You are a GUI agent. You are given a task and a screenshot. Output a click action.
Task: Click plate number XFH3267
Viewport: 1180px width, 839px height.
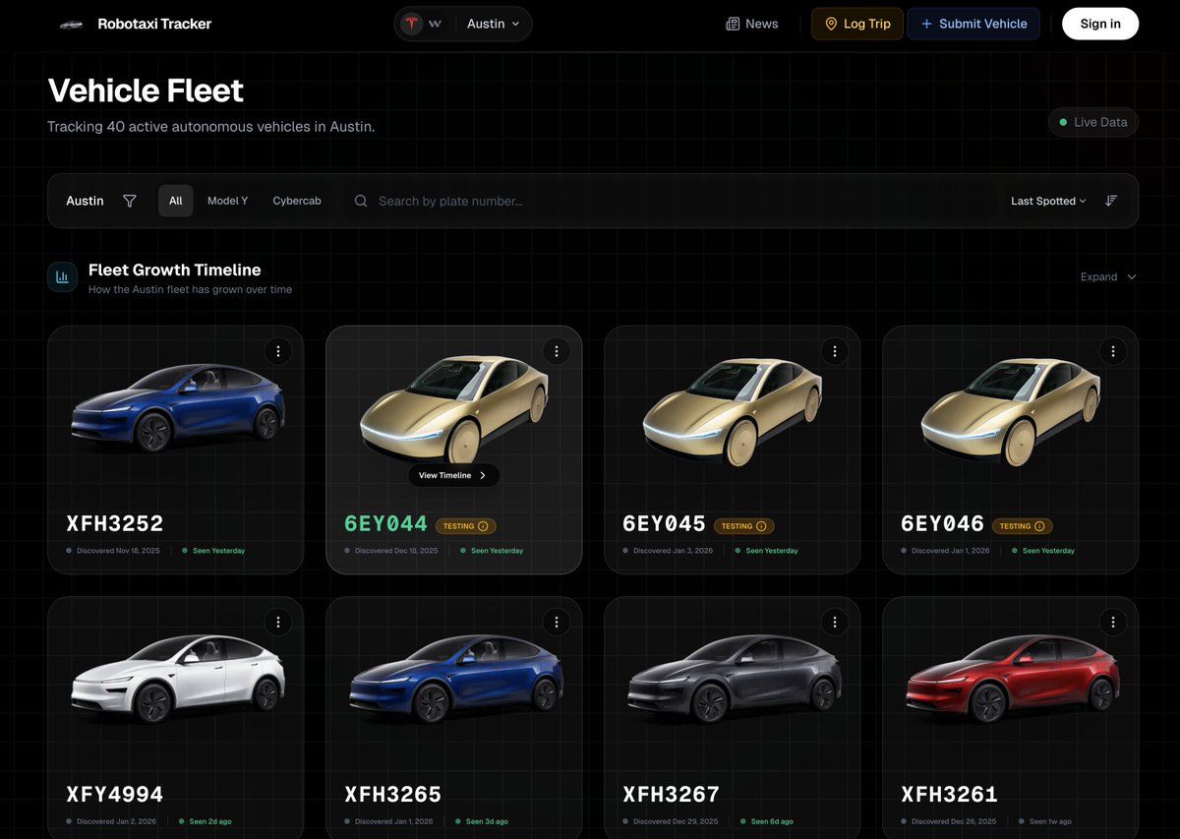pos(672,795)
